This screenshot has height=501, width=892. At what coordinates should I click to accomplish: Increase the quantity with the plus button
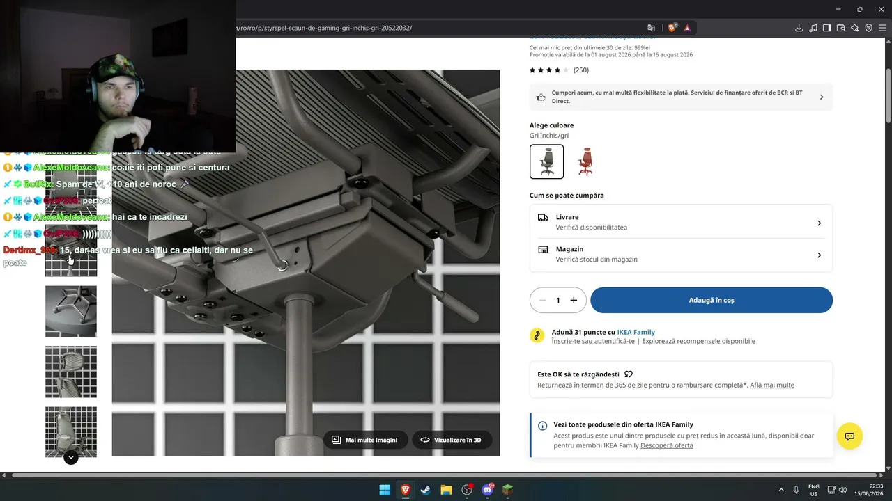point(574,300)
